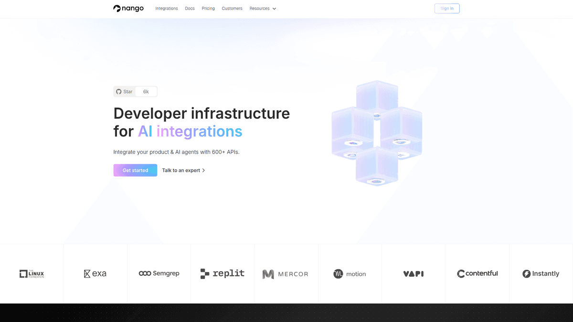Screen dimensions: 573x322
Task: Click the Instantly logo
Action: (541, 274)
